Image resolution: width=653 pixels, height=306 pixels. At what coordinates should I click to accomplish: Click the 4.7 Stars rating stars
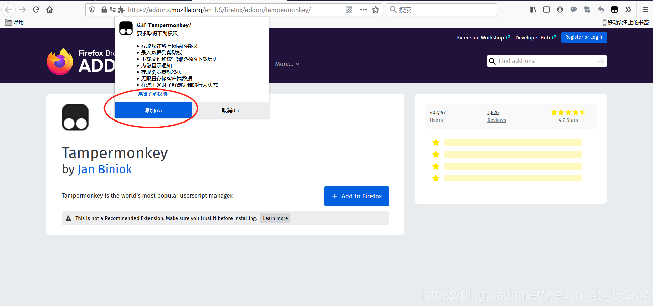(568, 112)
